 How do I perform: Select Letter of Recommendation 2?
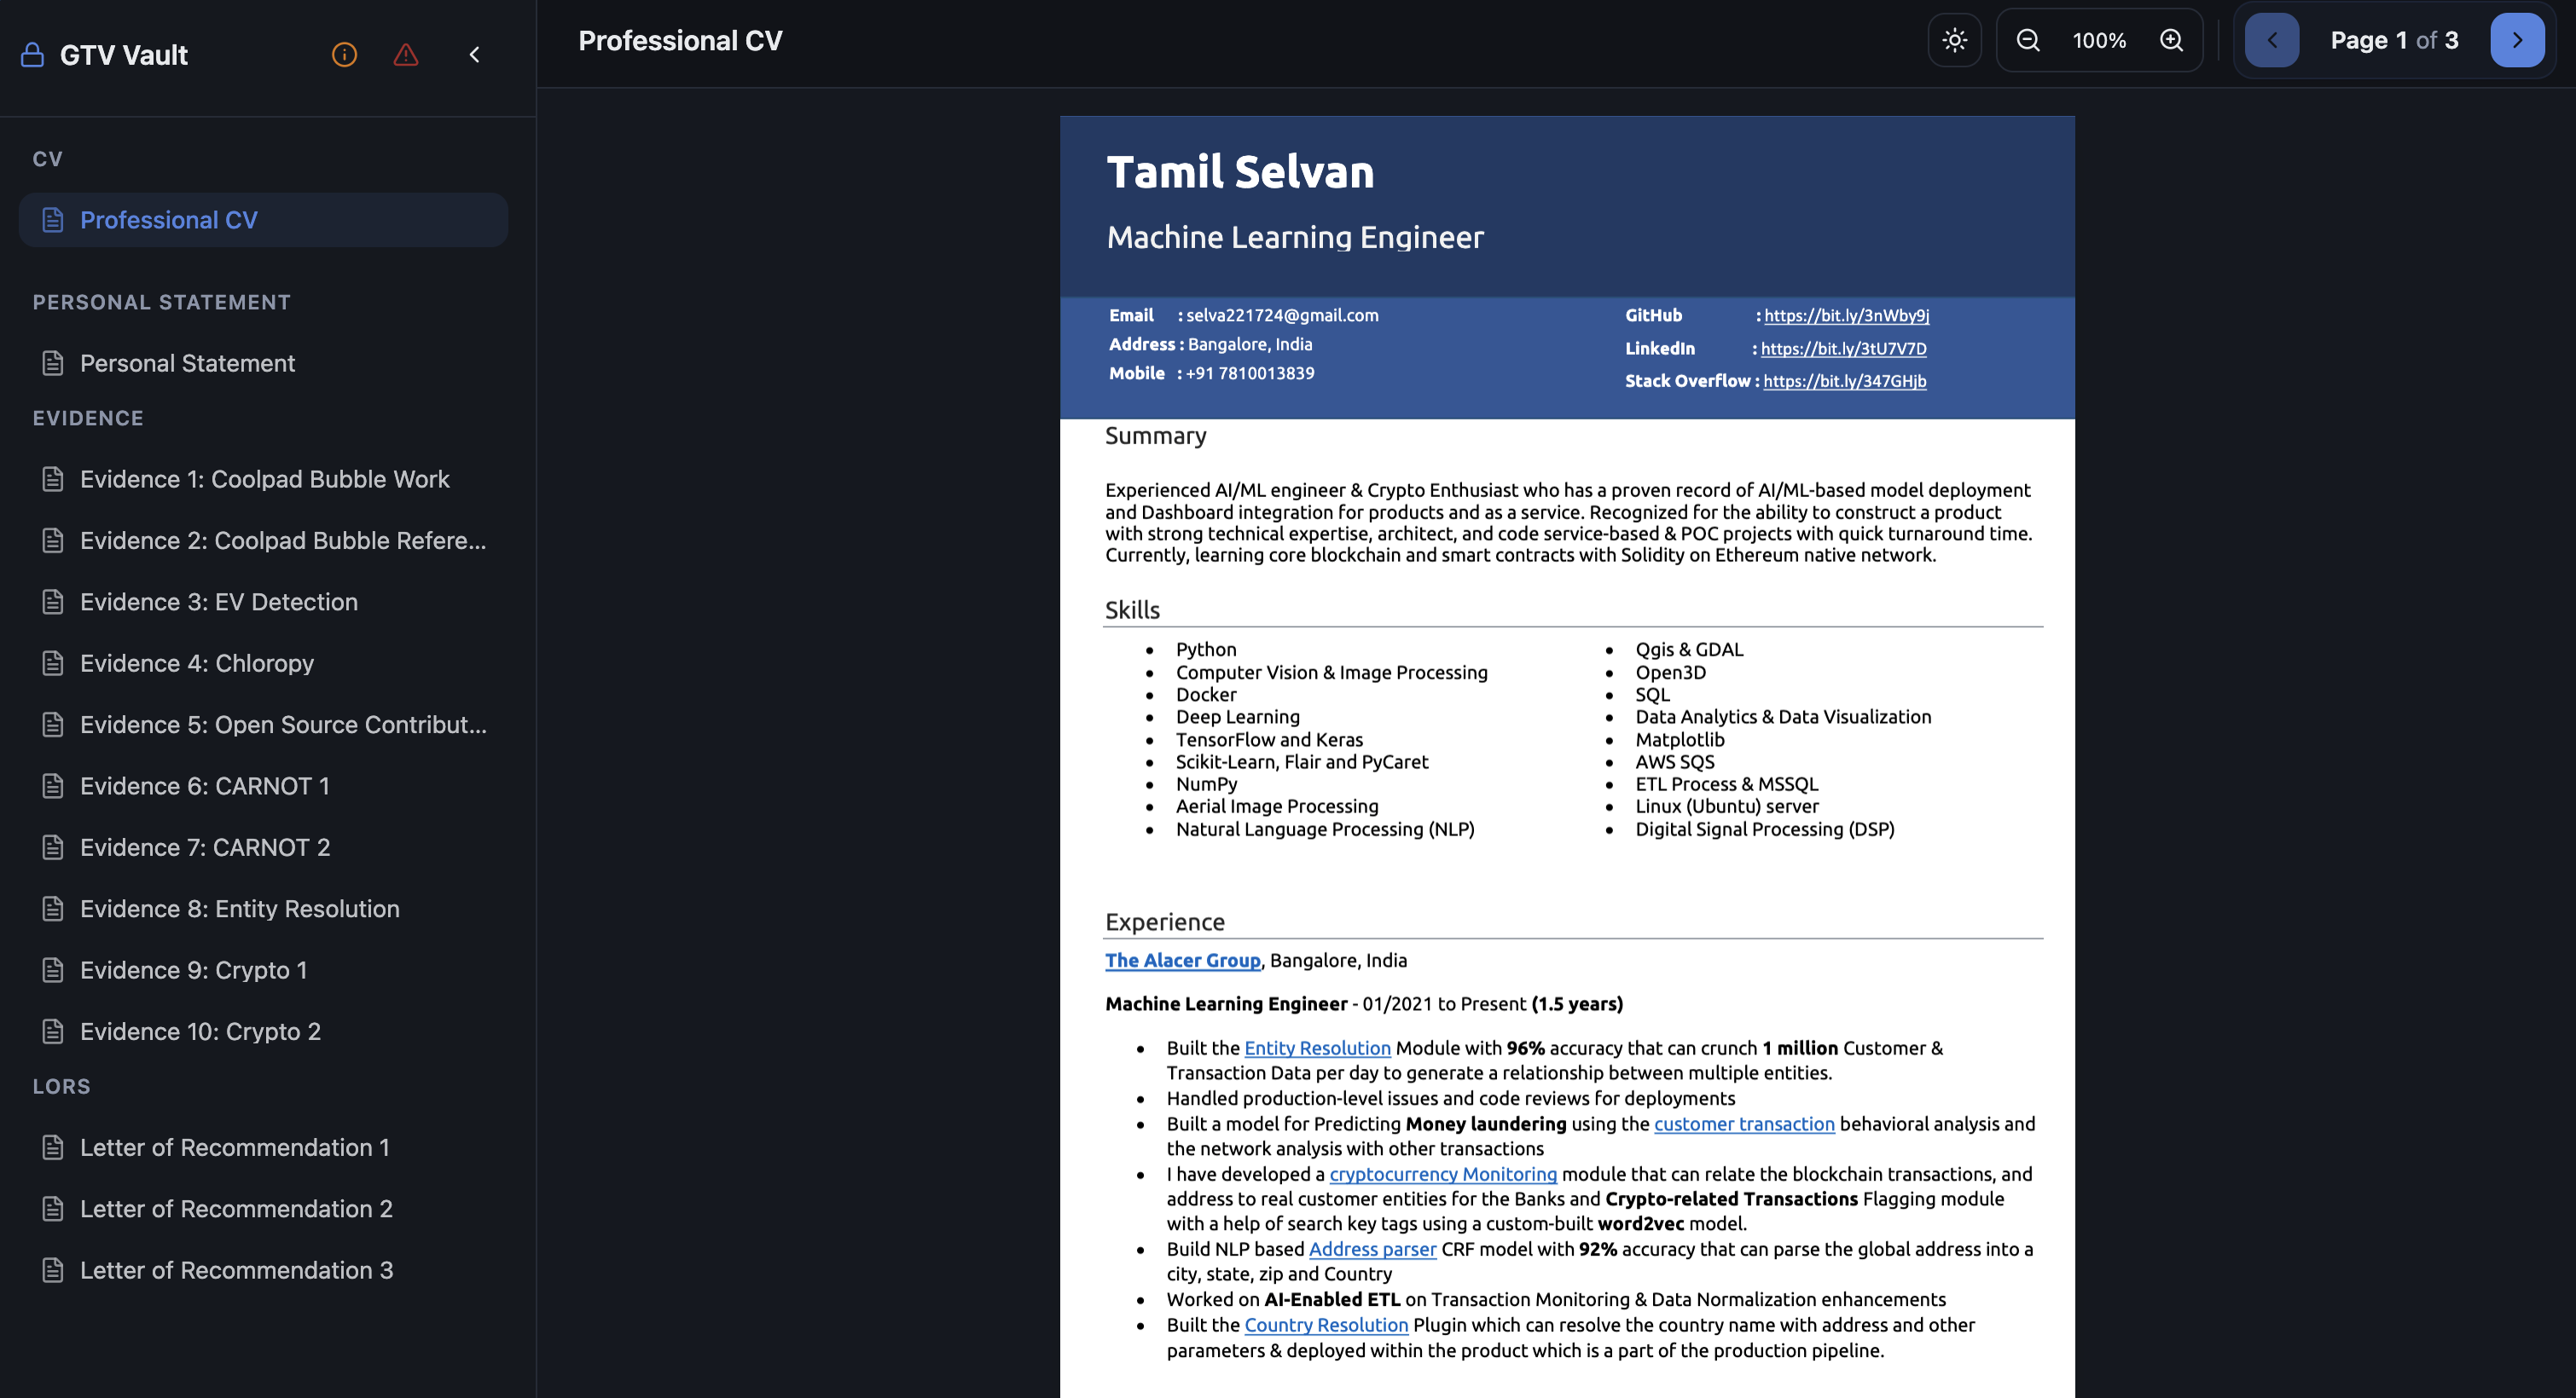[236, 1208]
